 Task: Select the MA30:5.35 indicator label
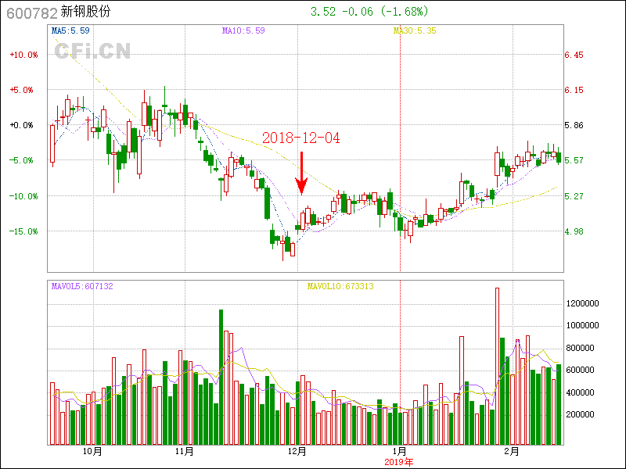(x=414, y=30)
